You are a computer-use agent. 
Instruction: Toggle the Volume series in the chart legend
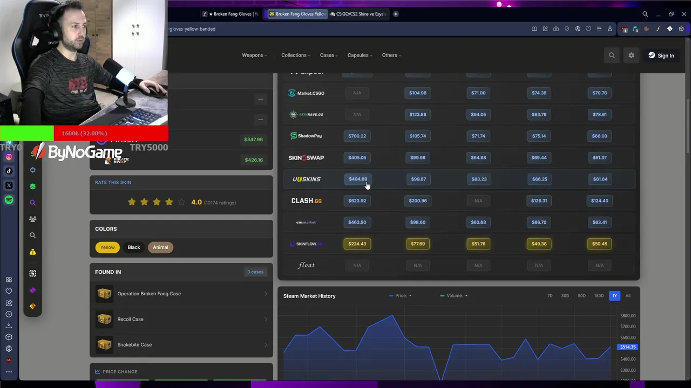[x=454, y=296]
